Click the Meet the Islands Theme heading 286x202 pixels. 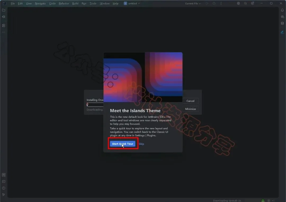tap(135, 111)
